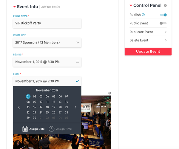Viewport: 179px width, 149px height.
Task: Open the Delete Event option
Action: tap(148, 40)
